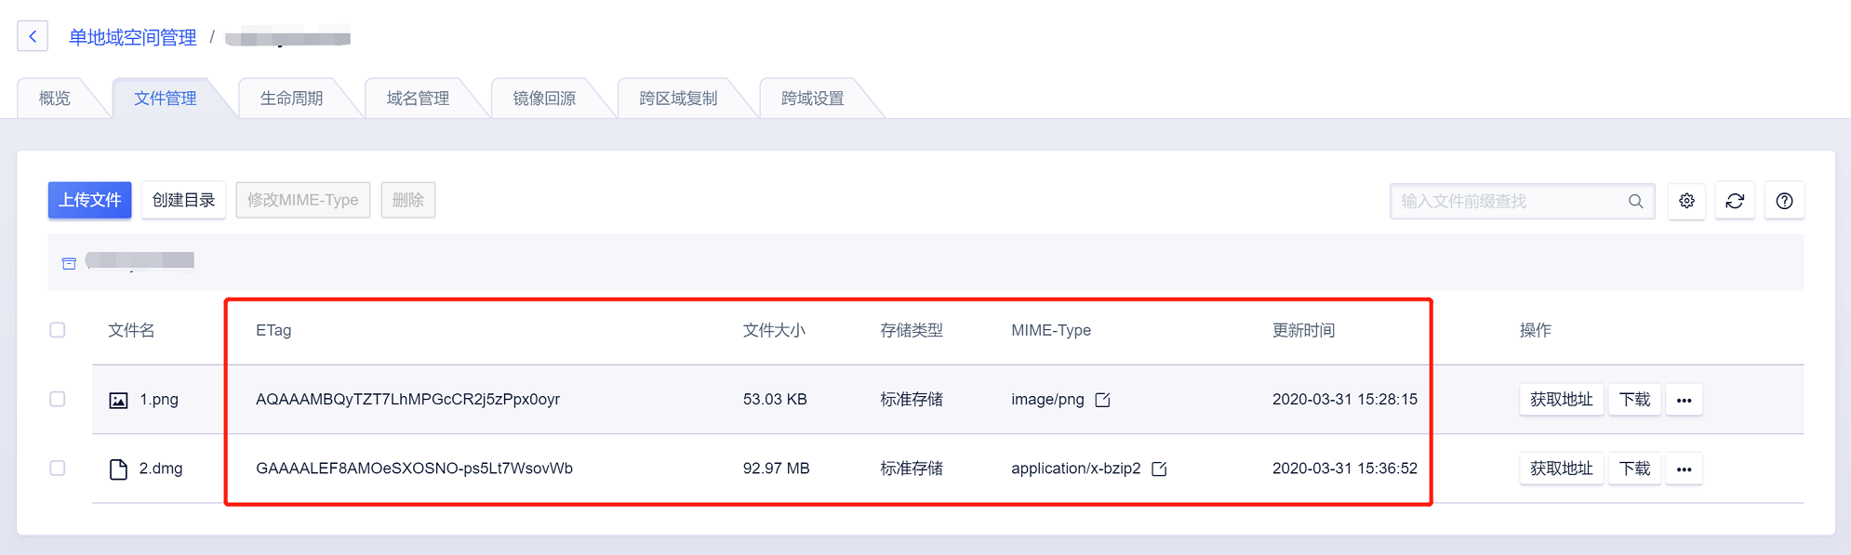Go to 单地域空间管理 breadcrumb link

[132, 37]
